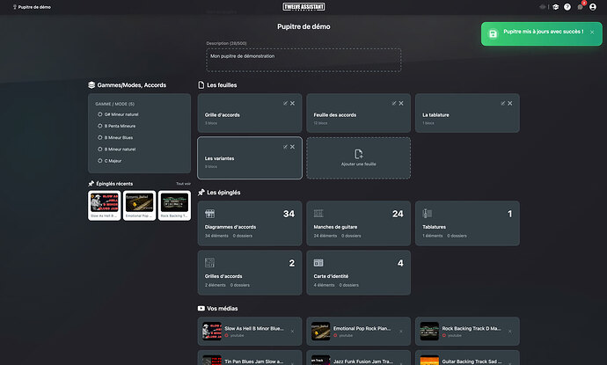Edit the La tablature sheet pencil icon
The image size is (607, 365).
coord(503,104)
